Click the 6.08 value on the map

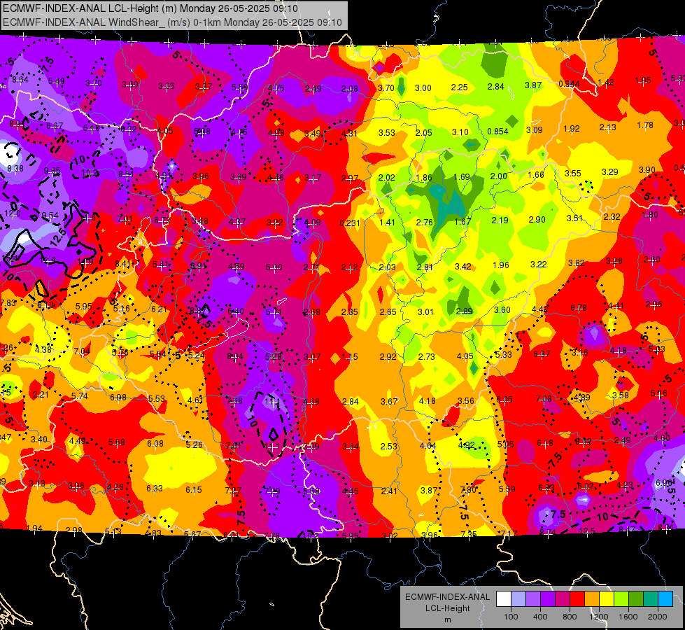point(155,443)
